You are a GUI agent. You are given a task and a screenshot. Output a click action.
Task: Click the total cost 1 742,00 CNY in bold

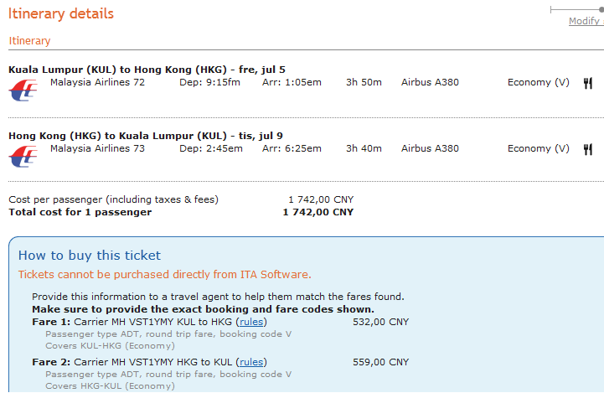(318, 212)
